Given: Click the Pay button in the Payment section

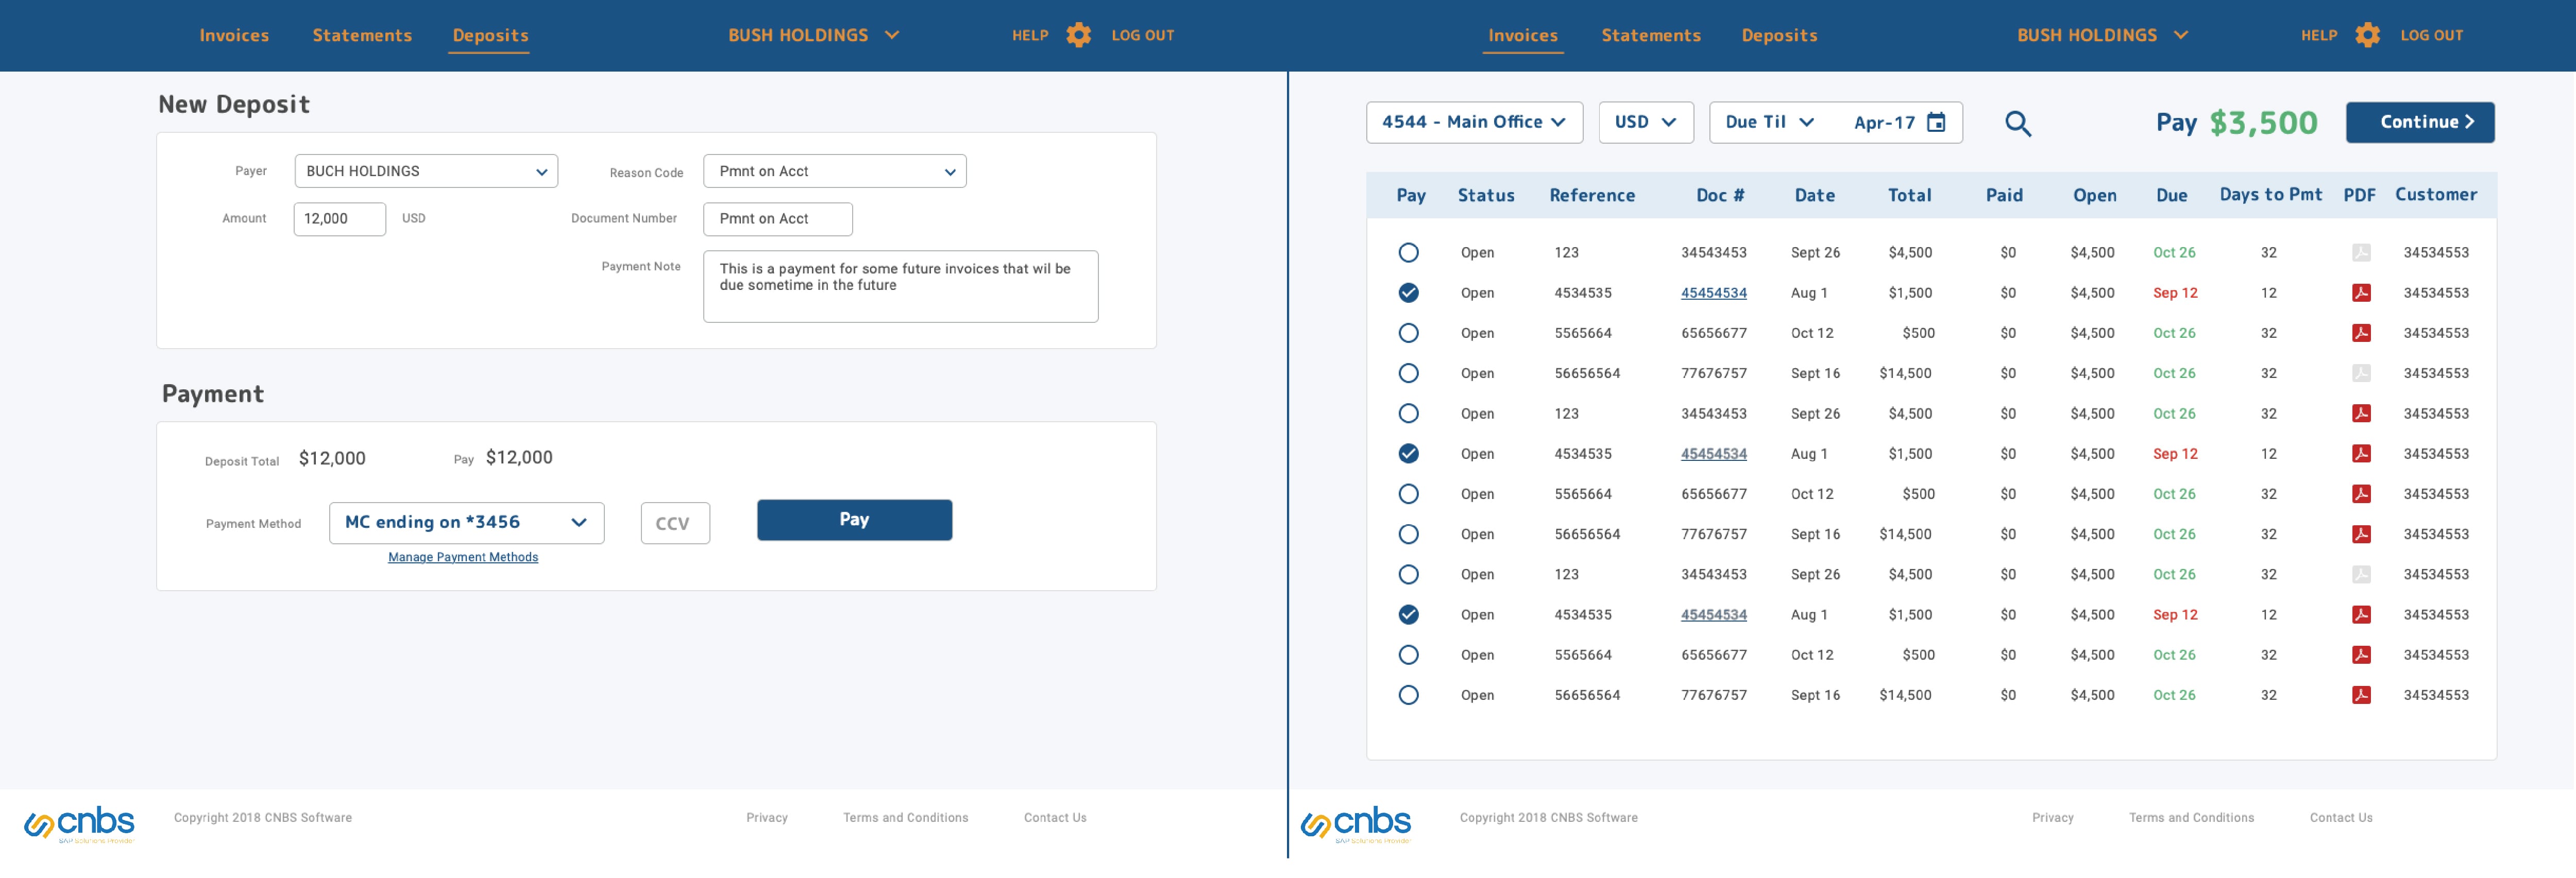Looking at the screenshot, I should tap(854, 519).
